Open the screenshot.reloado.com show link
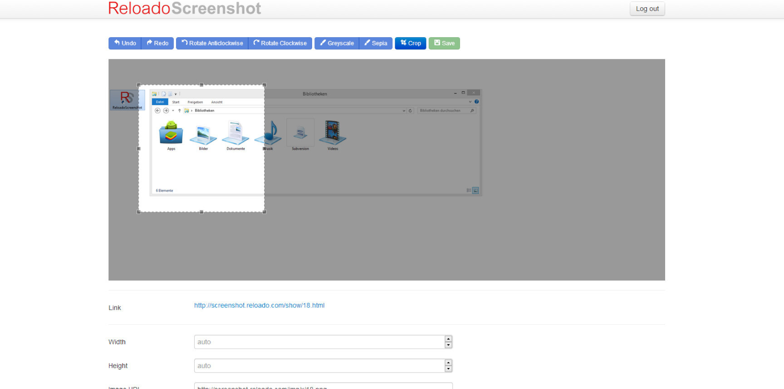 point(259,306)
